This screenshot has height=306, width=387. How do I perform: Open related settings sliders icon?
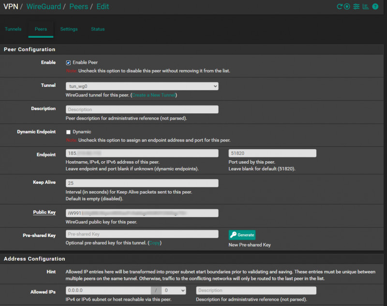point(357,7)
